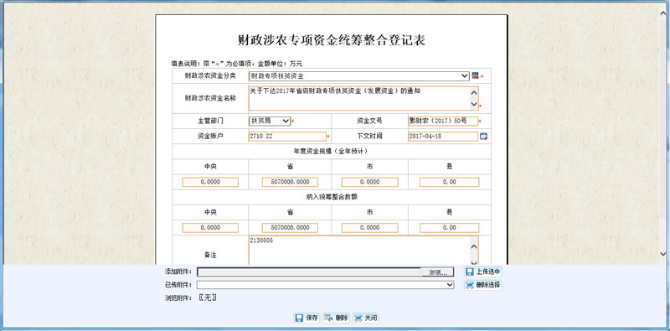
Task: Click the 年度资金规模 中央 amount field
Action: tap(210, 182)
